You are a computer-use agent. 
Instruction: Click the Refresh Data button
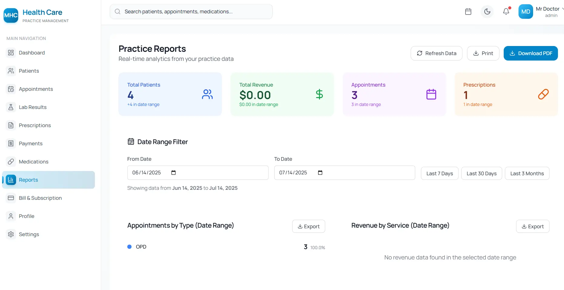436,53
